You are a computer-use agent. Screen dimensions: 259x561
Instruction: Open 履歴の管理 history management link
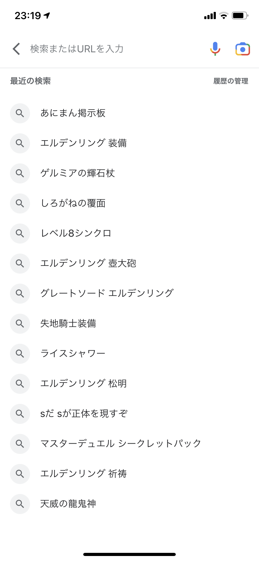point(231,81)
